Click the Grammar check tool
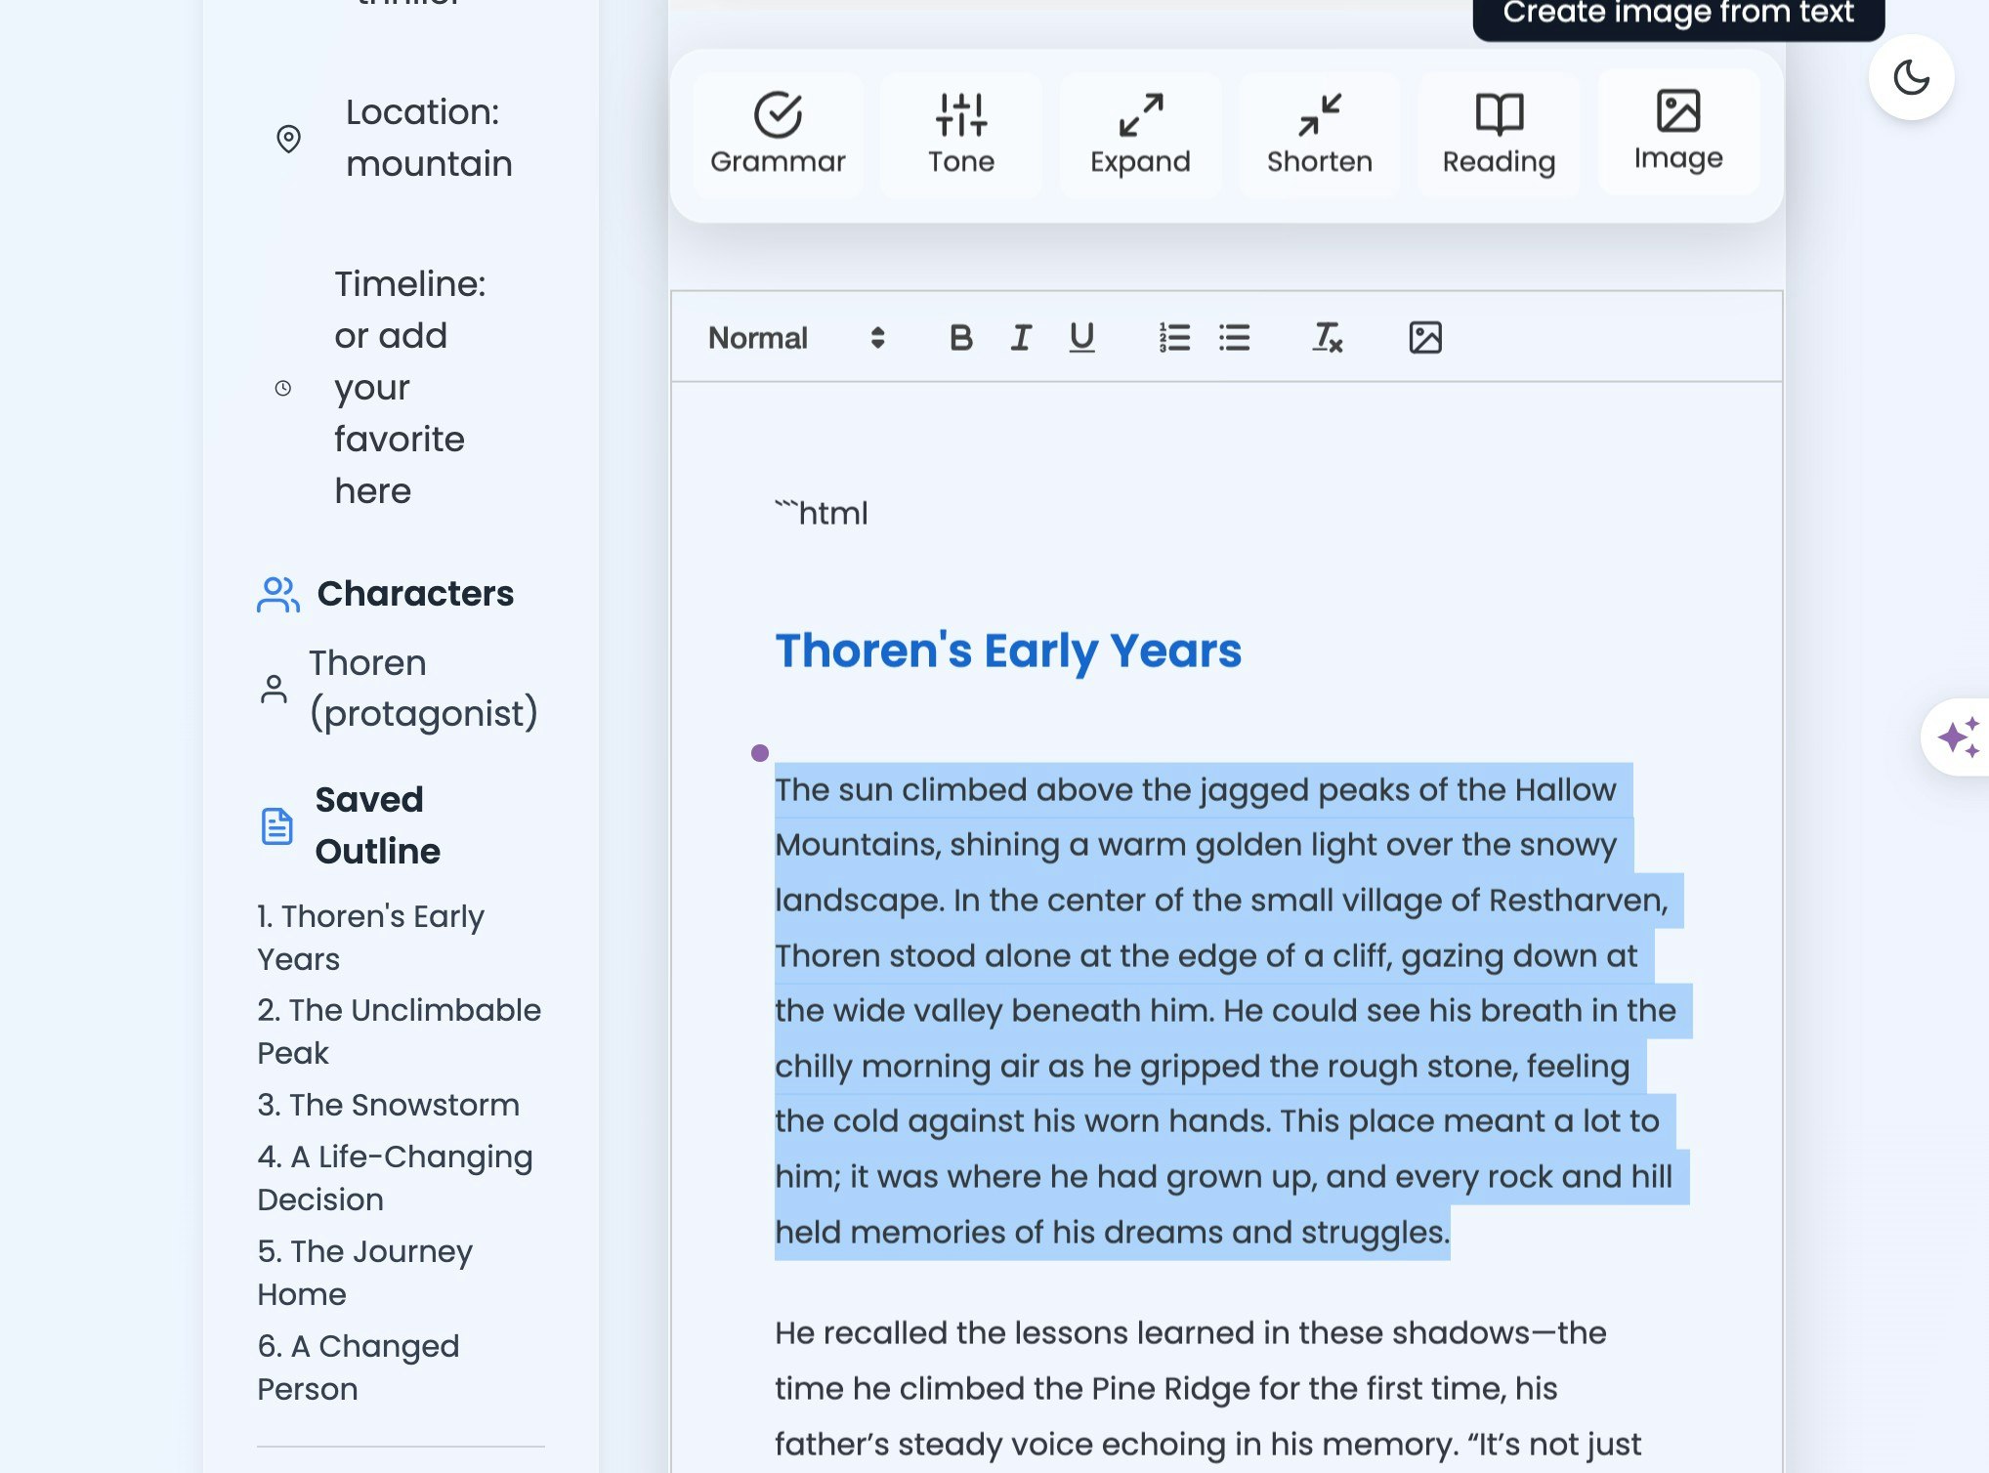Image resolution: width=1989 pixels, height=1473 pixels. click(778, 135)
